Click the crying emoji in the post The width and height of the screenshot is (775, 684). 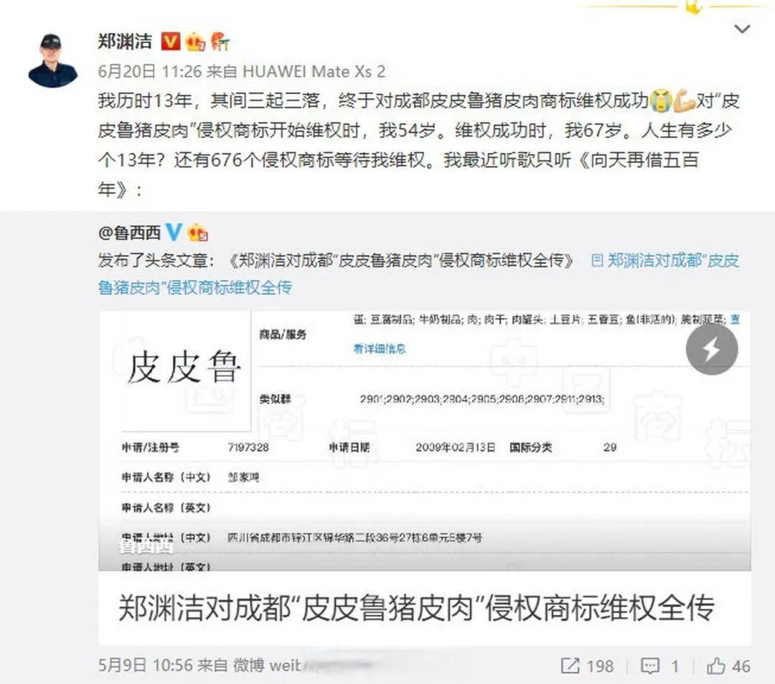(x=661, y=100)
